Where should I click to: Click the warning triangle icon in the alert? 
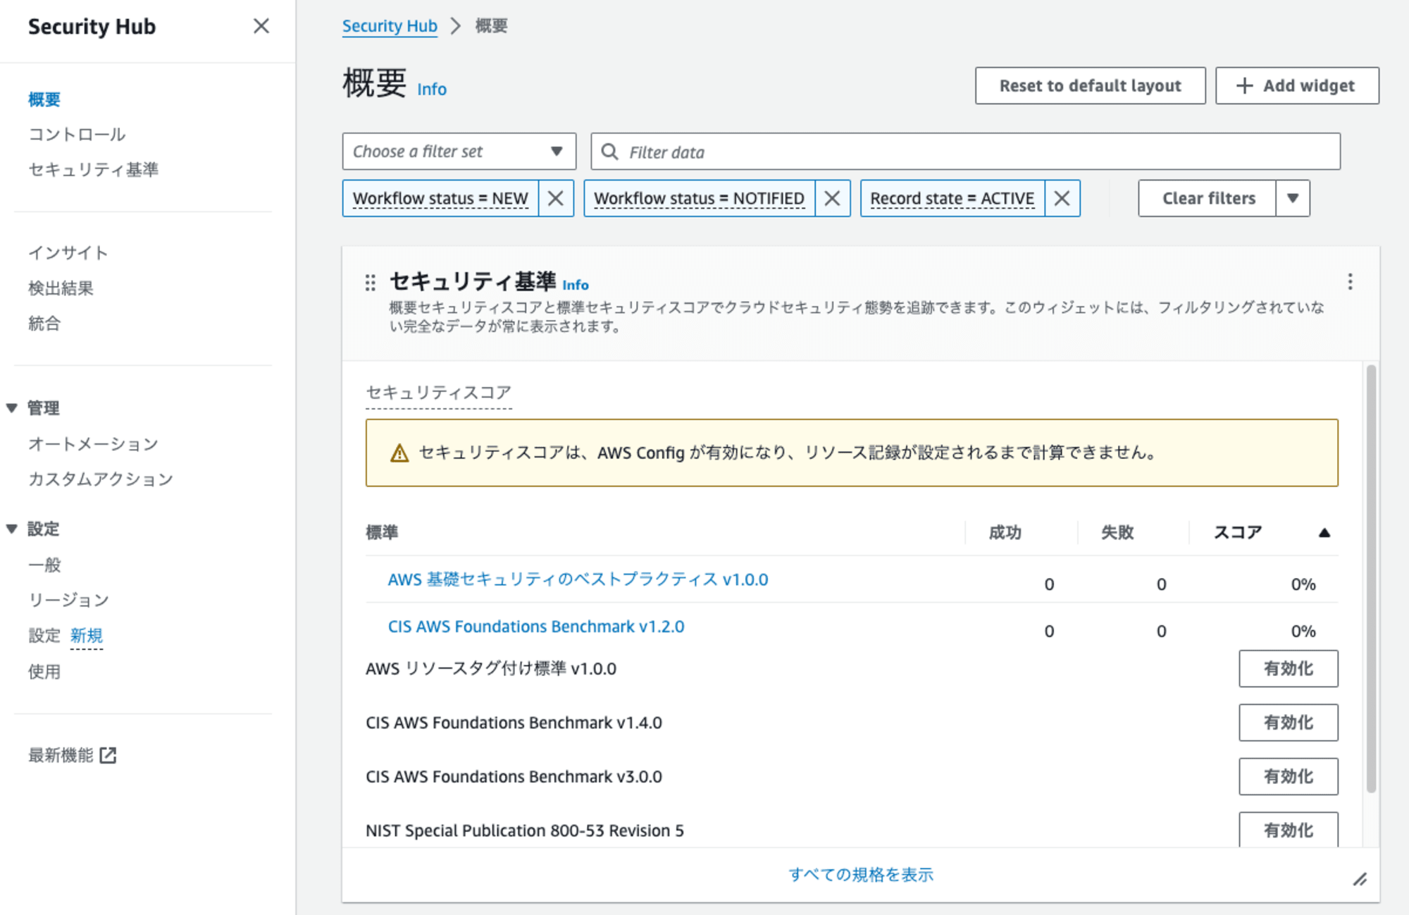(399, 453)
